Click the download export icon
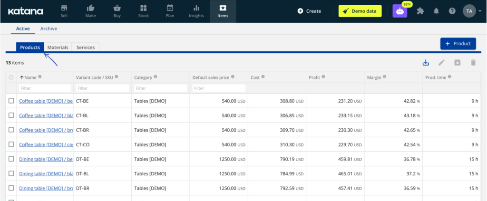This screenshot has height=201, width=487. pyautogui.click(x=426, y=63)
